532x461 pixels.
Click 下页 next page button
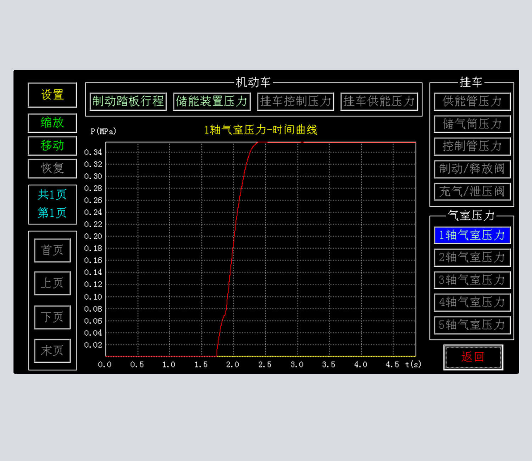tap(52, 317)
